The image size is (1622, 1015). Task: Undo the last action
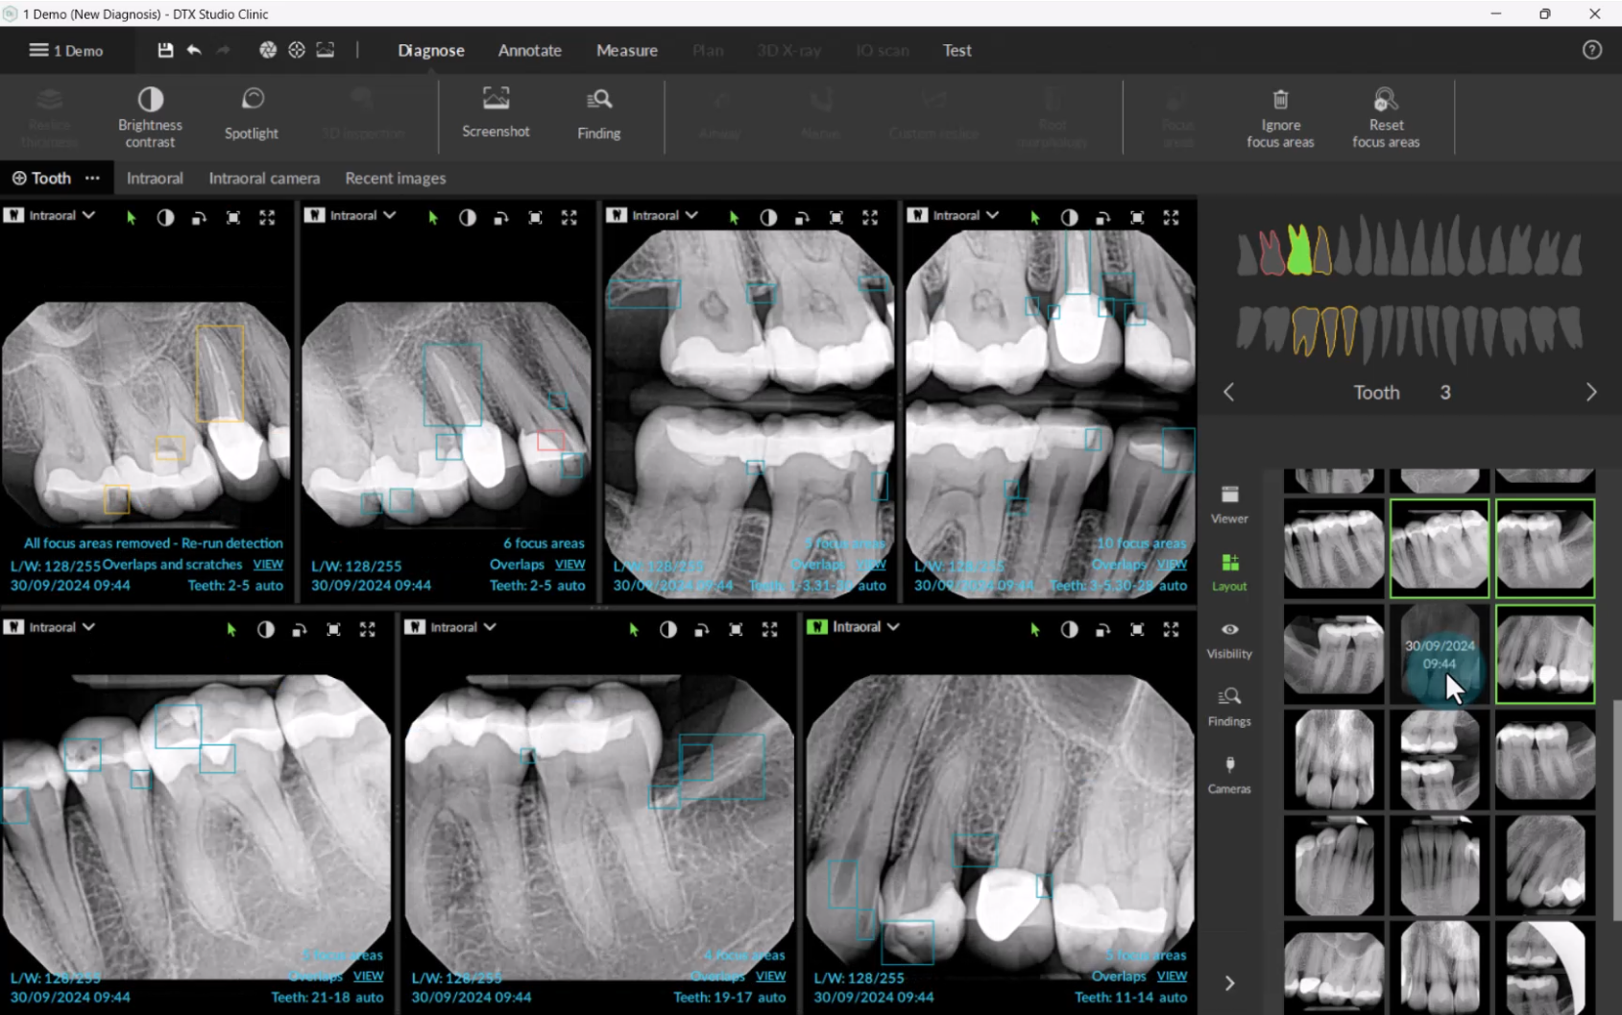pos(194,50)
